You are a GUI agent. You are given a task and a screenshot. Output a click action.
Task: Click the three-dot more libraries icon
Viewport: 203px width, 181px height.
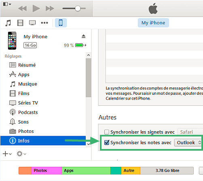(x=44, y=23)
